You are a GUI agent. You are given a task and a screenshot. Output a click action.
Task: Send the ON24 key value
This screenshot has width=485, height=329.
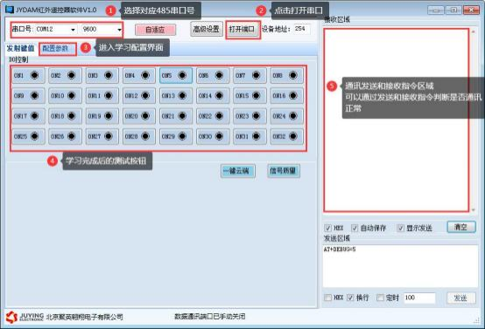click(x=287, y=116)
